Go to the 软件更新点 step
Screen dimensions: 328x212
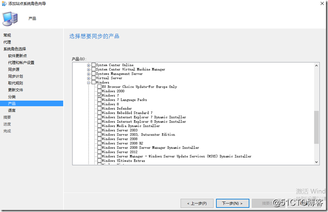click(x=17, y=56)
